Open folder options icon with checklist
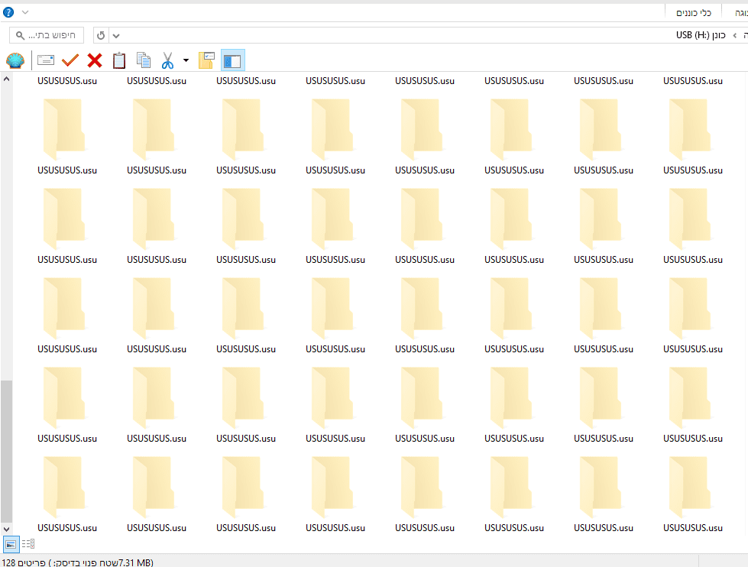The height and width of the screenshot is (567, 748). tap(206, 60)
